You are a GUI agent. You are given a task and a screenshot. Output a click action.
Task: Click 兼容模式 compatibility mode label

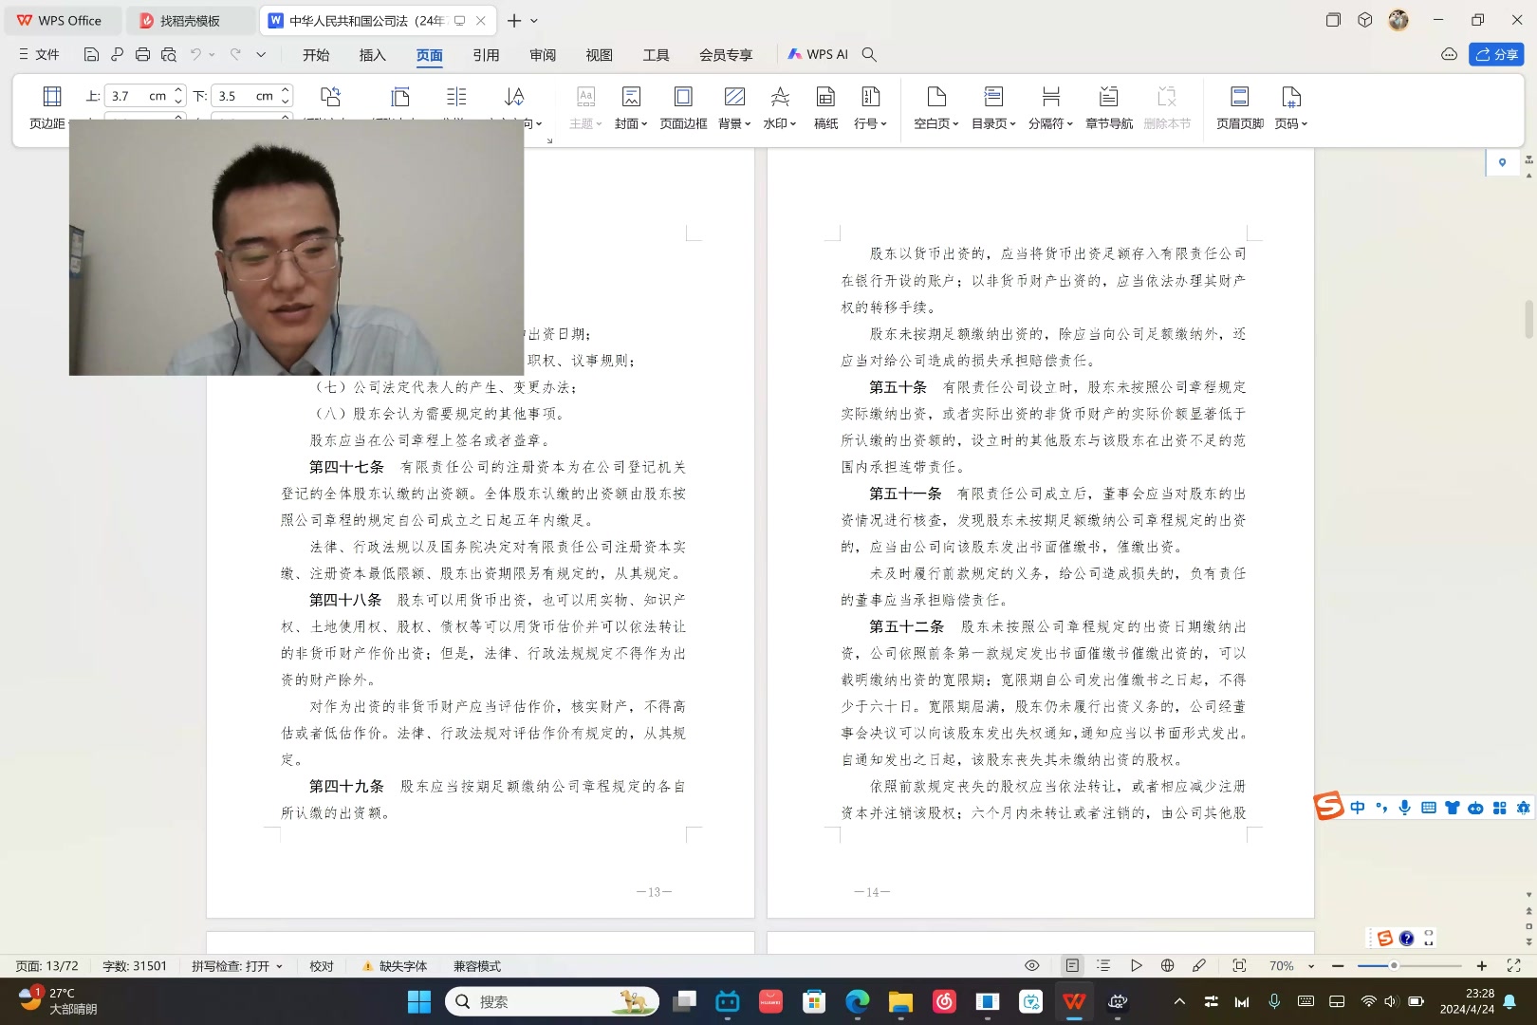click(477, 965)
